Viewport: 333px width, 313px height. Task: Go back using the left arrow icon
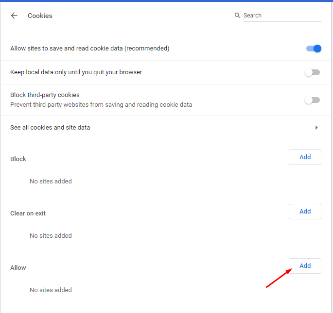click(14, 16)
